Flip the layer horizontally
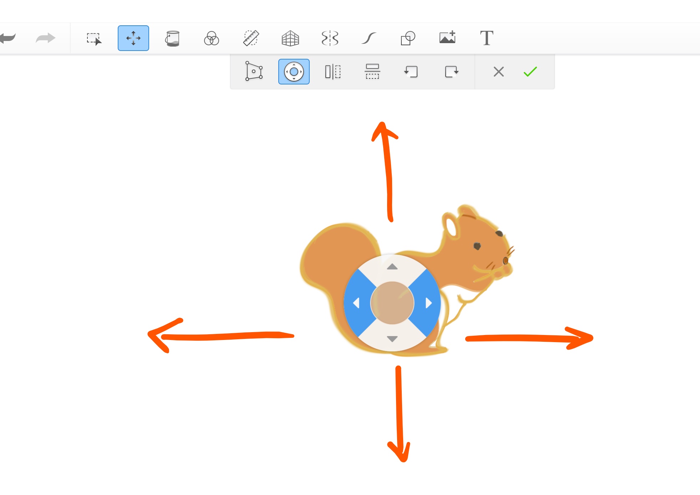 pos(333,72)
